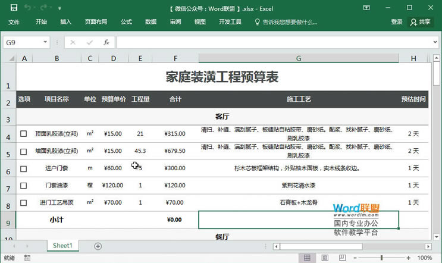Viewport: 442px width, 263px height.
Task: Toggle the checkbox for 进门工艺吊顶
Action: 24,203
